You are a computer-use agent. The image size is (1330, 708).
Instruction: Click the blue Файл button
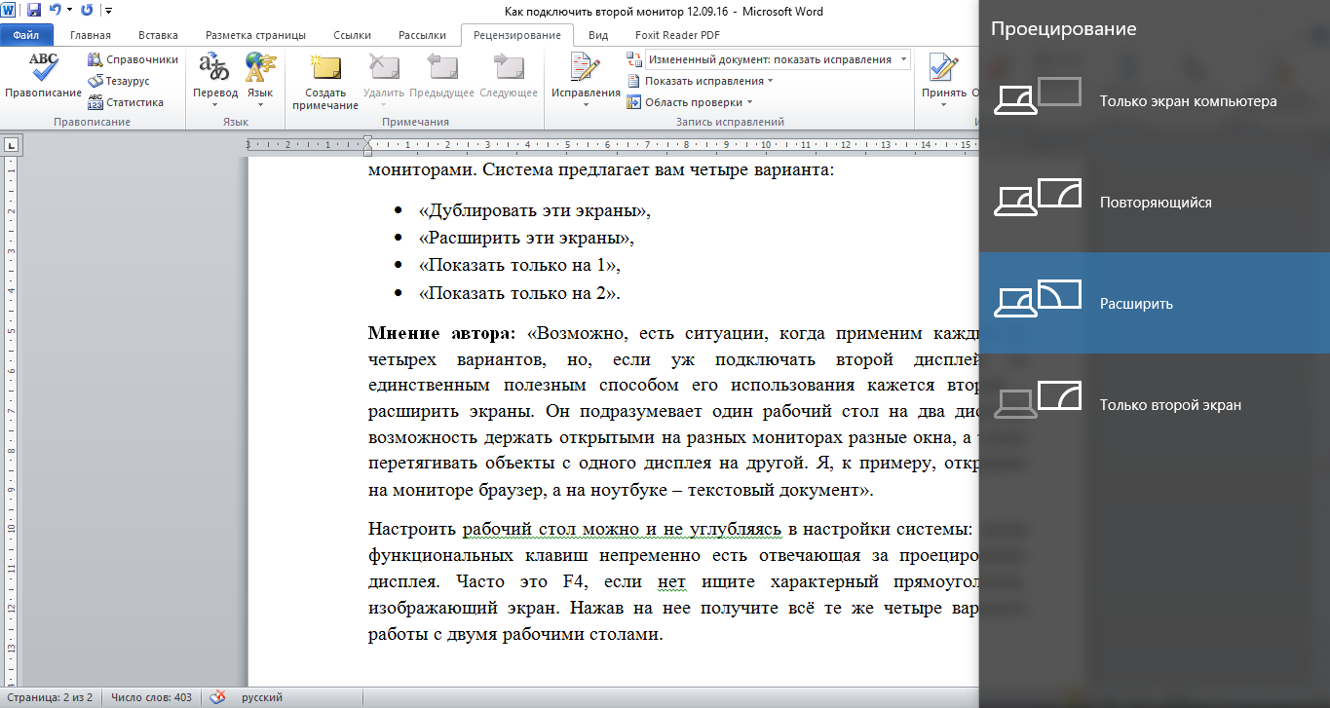pos(26,35)
